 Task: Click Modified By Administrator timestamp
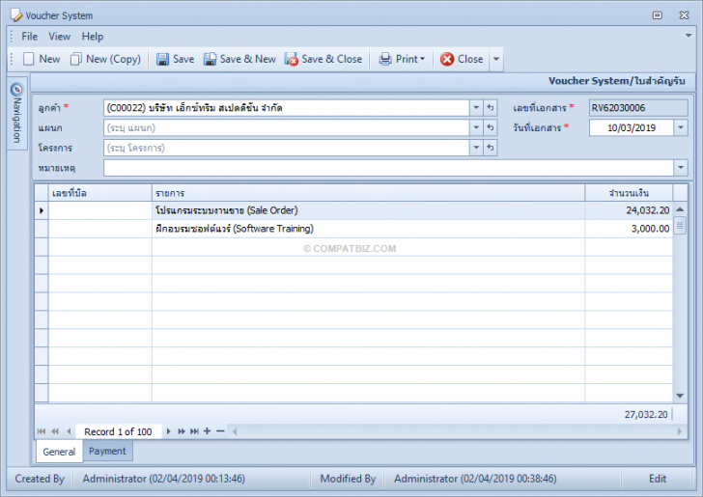pos(475,479)
